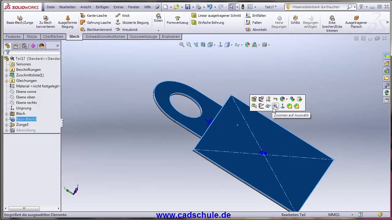Open the hide/show items glasses dropdown
The width and height of the screenshot is (392, 220).
tap(242, 45)
